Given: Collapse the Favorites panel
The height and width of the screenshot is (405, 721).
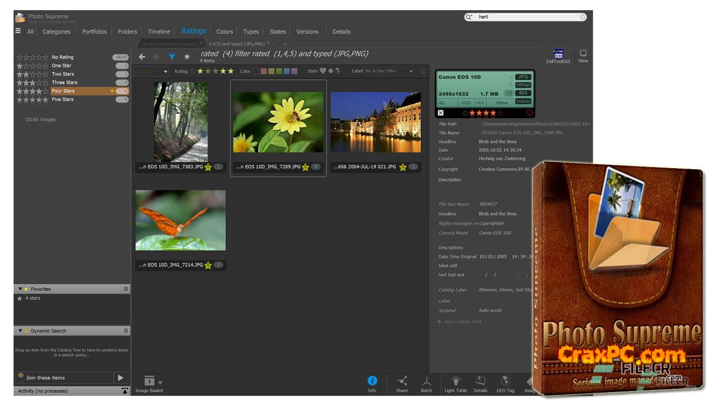Looking at the screenshot, I should 20,289.
